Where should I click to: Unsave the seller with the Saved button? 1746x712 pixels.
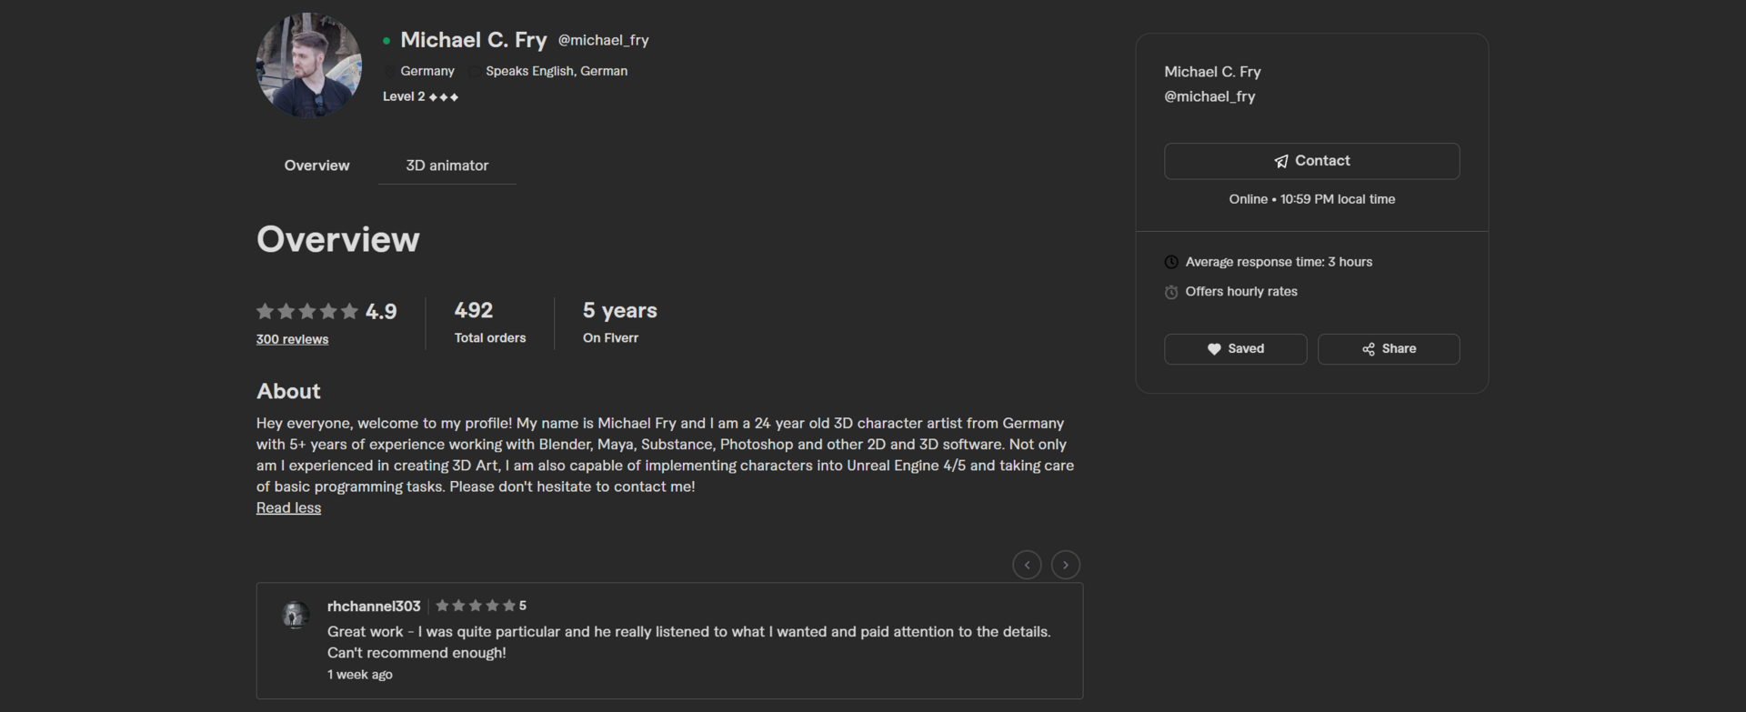pos(1235,349)
